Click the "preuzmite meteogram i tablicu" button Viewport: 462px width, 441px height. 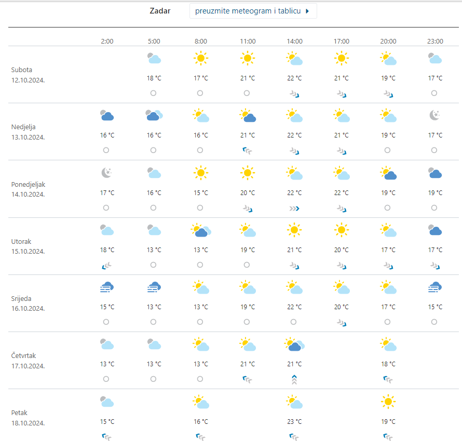tap(253, 11)
